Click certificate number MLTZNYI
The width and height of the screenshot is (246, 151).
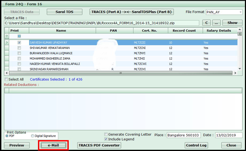click(140, 53)
